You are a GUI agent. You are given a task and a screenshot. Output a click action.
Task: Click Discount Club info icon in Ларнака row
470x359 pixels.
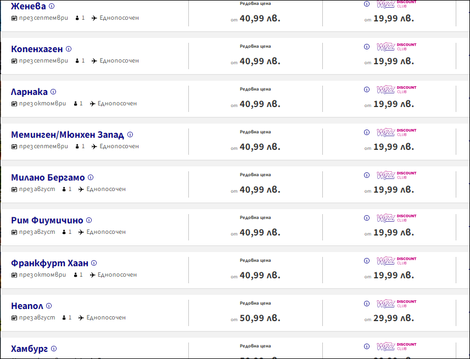(367, 89)
